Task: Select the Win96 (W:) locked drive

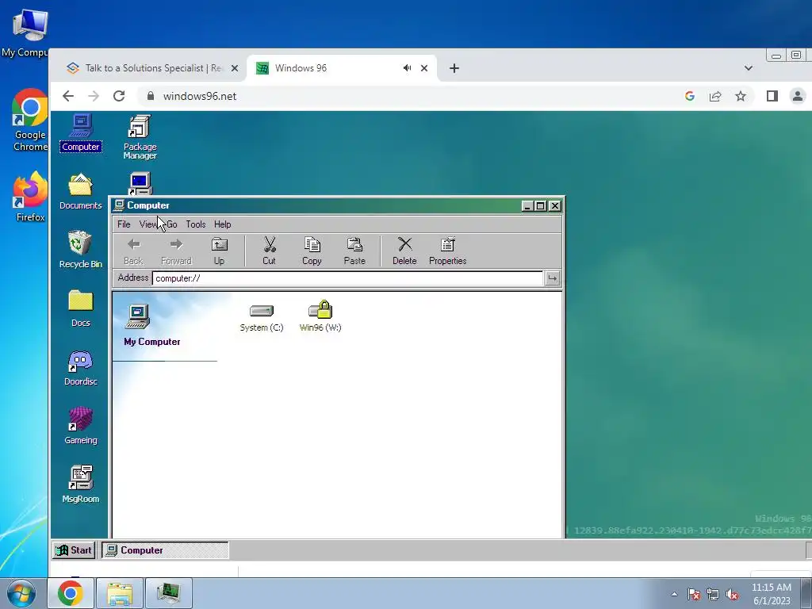Action: [x=320, y=316]
